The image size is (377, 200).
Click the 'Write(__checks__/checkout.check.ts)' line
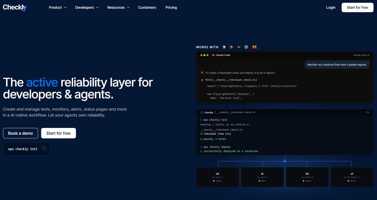point(231,80)
